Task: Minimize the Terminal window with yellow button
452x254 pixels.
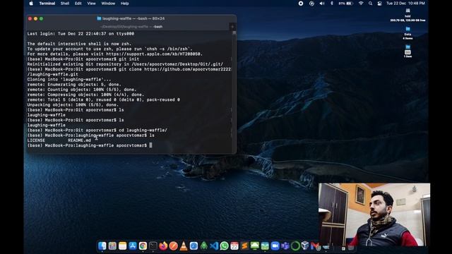Action: (x=35, y=19)
